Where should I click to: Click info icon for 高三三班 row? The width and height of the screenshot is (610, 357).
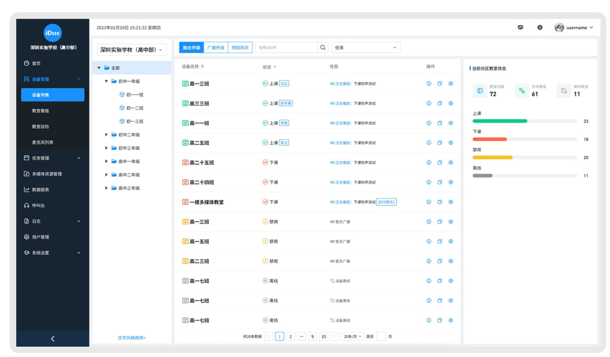pos(429,103)
